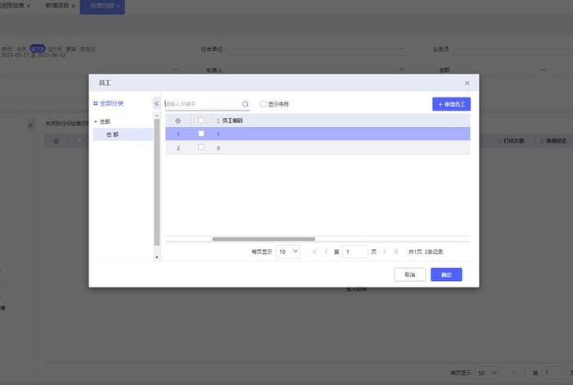Collapse background sidebar with double-chevron icon
Screen dimensions: 573x385
(30, 126)
